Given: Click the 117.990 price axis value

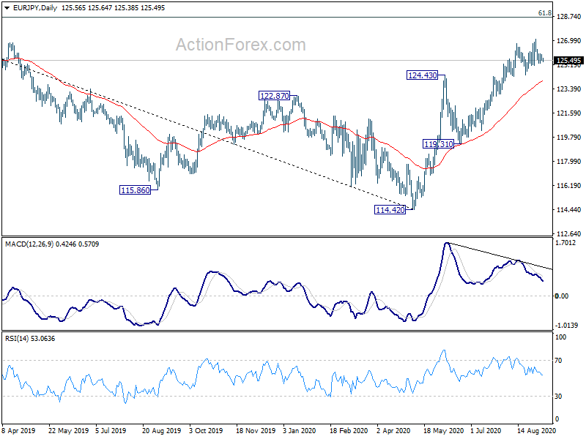Looking at the screenshot, I should coord(569,161).
